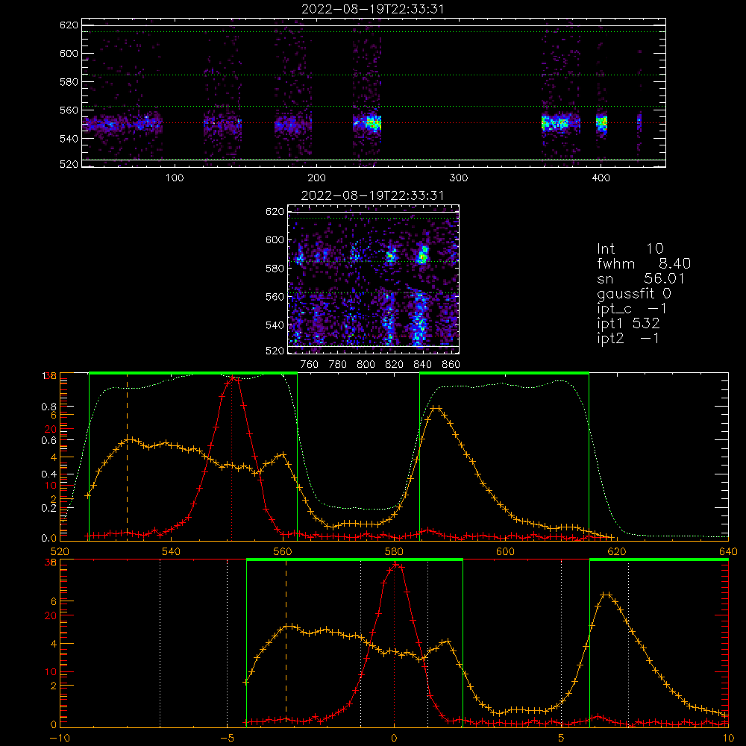Image resolution: width=746 pixels, height=746 pixels.
Task: Click orange dashed vertical line in upper profile plot
Action: point(127,457)
